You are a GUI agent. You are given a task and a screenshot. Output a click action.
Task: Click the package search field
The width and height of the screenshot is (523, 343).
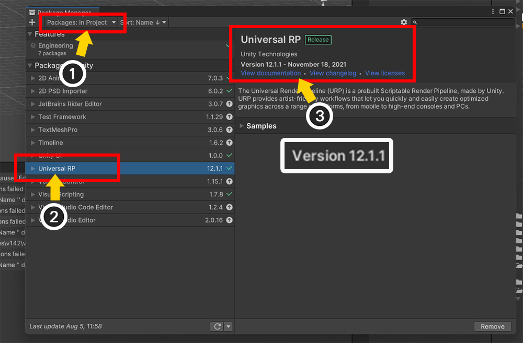click(x=463, y=22)
